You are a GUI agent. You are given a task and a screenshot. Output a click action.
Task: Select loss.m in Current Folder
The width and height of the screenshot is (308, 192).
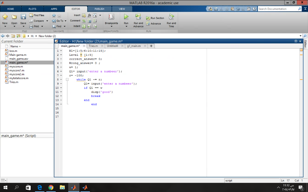click(13, 51)
